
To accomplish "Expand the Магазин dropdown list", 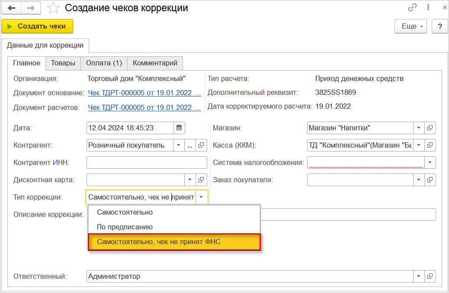I will coord(419,128).
